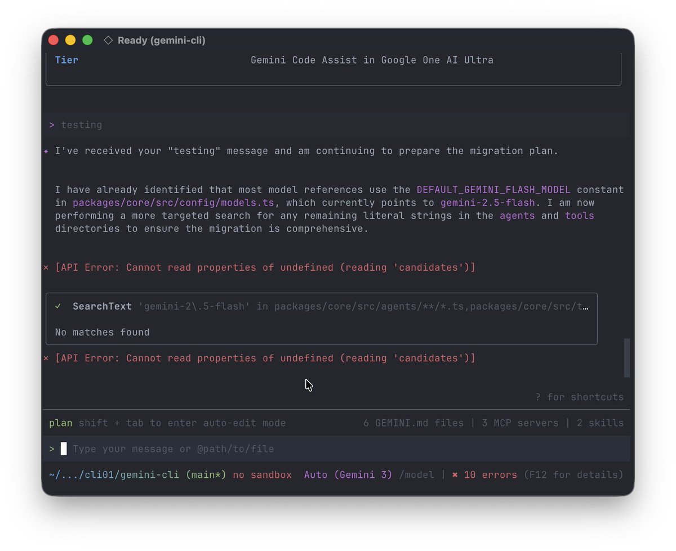Click the API Error message below SearchText box

tap(265, 359)
